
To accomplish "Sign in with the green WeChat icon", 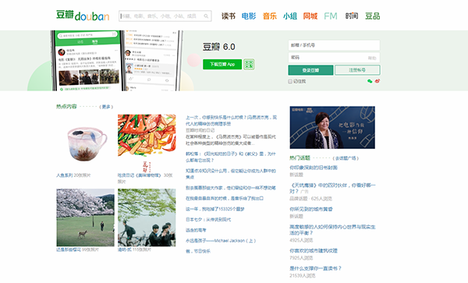I will pos(370,81).
